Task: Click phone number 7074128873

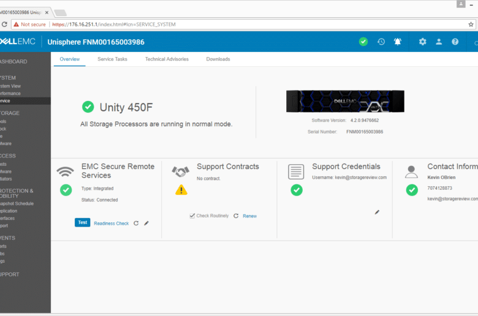Action: coord(439,188)
